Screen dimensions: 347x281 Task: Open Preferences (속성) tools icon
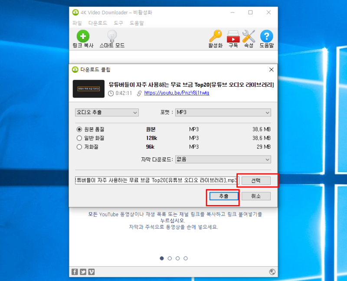point(249,36)
